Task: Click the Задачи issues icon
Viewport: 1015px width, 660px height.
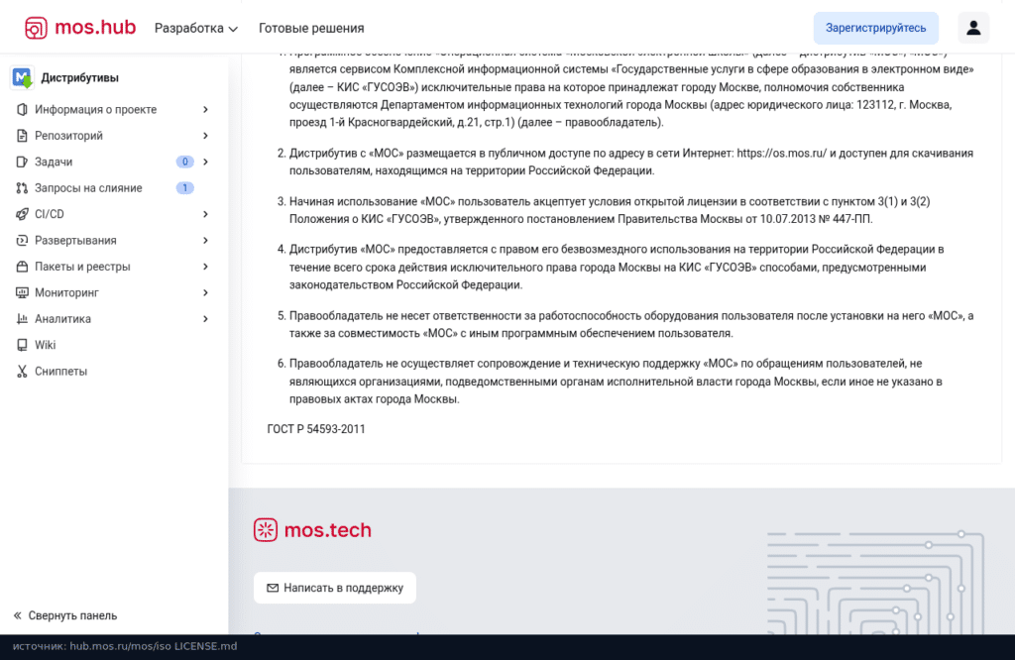Action: tap(22, 162)
